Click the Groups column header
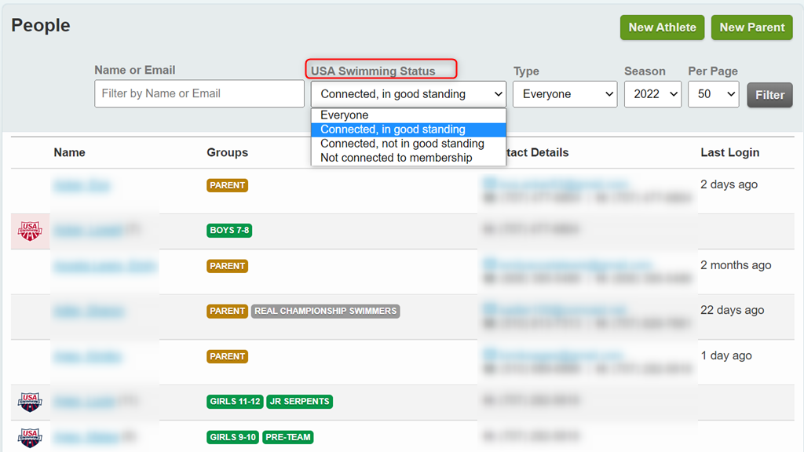This screenshot has width=804, height=452. (x=227, y=153)
